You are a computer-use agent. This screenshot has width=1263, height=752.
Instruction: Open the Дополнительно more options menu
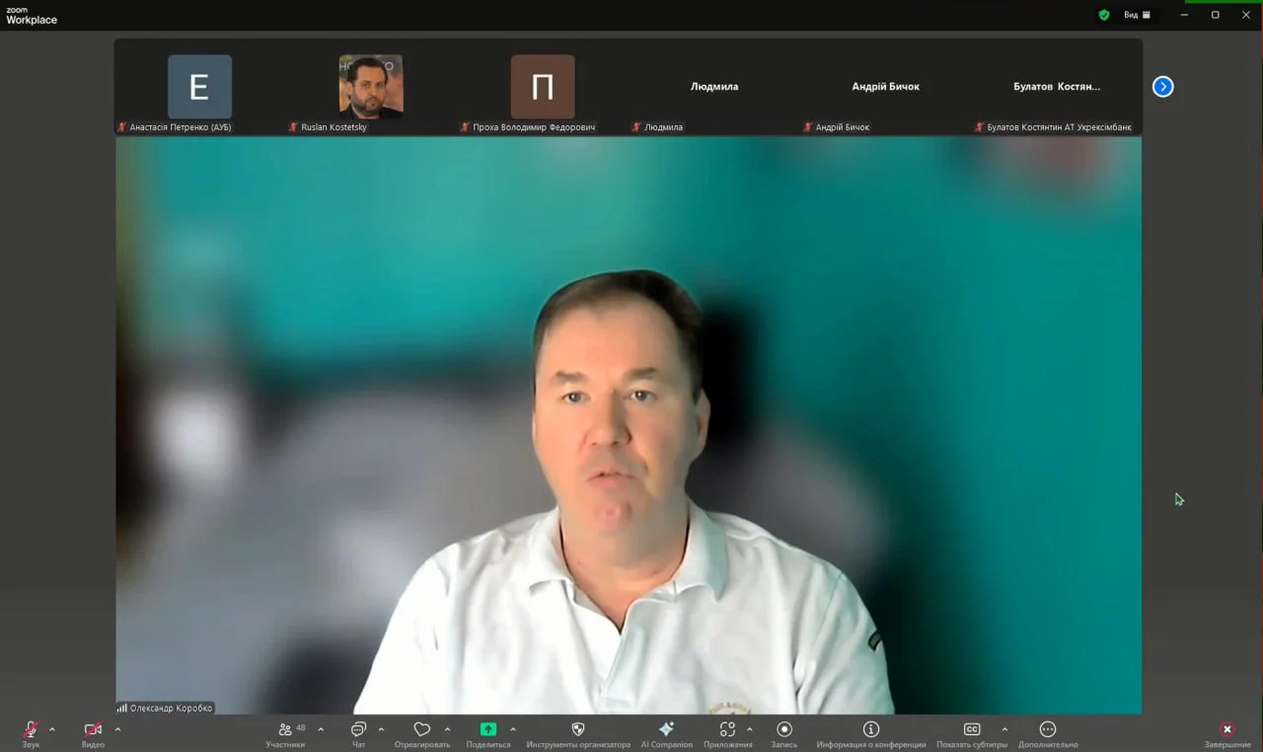point(1048,730)
